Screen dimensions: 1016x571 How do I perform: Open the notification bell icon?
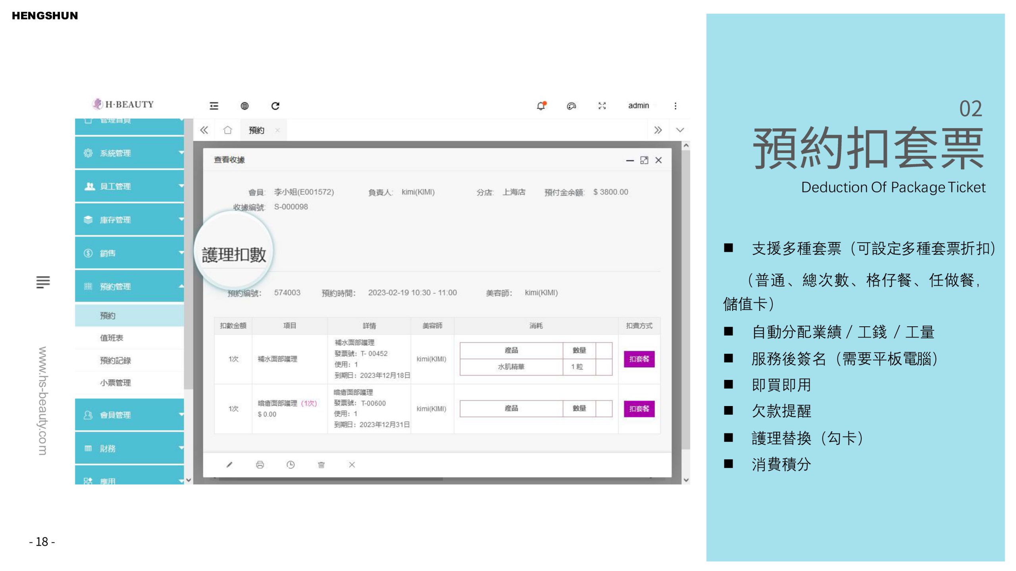[x=541, y=106]
